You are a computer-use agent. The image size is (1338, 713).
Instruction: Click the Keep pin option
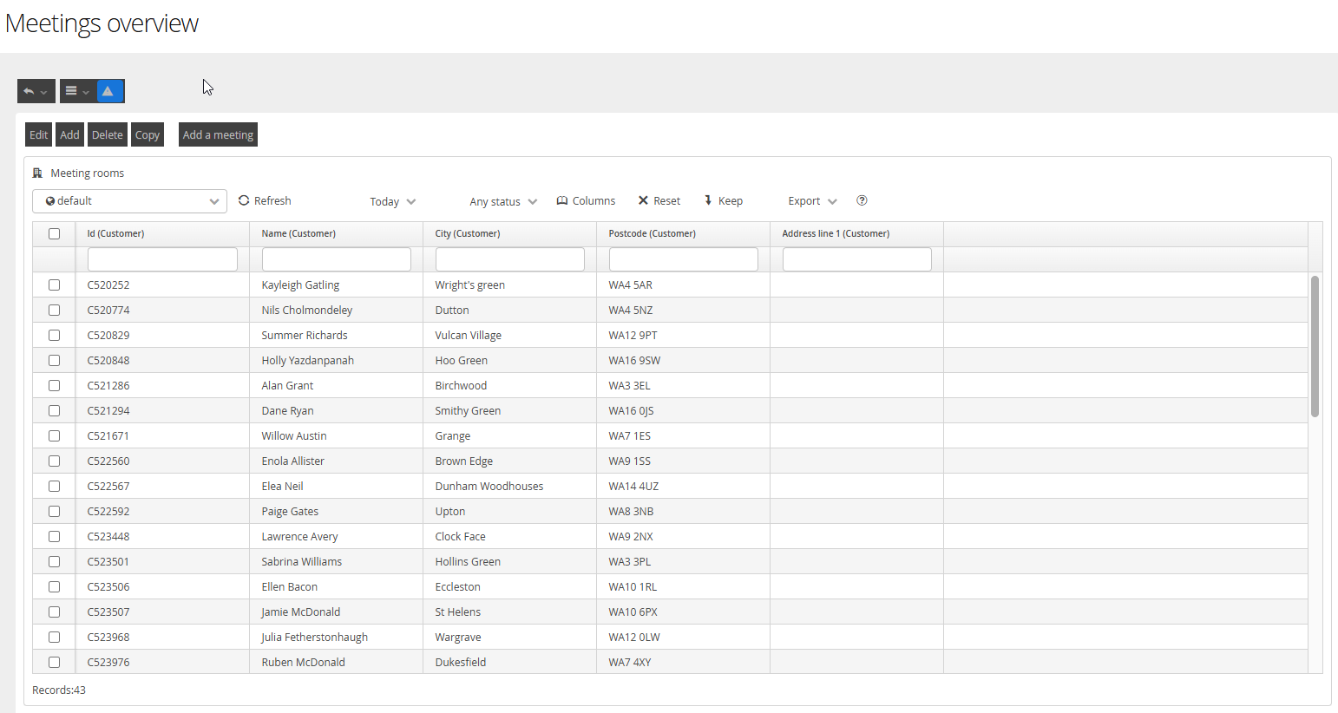click(x=723, y=200)
